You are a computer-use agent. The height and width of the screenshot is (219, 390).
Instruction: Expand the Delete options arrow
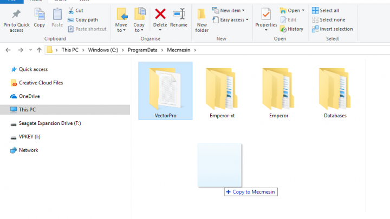point(160,30)
